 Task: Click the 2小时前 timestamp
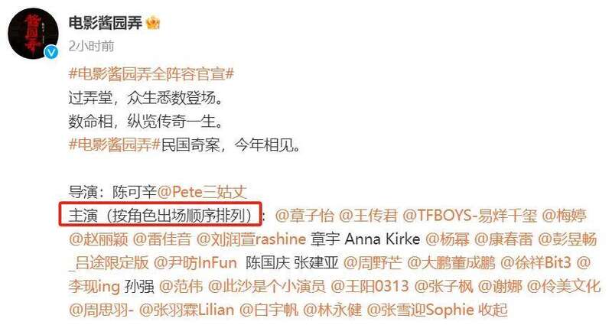(91, 46)
